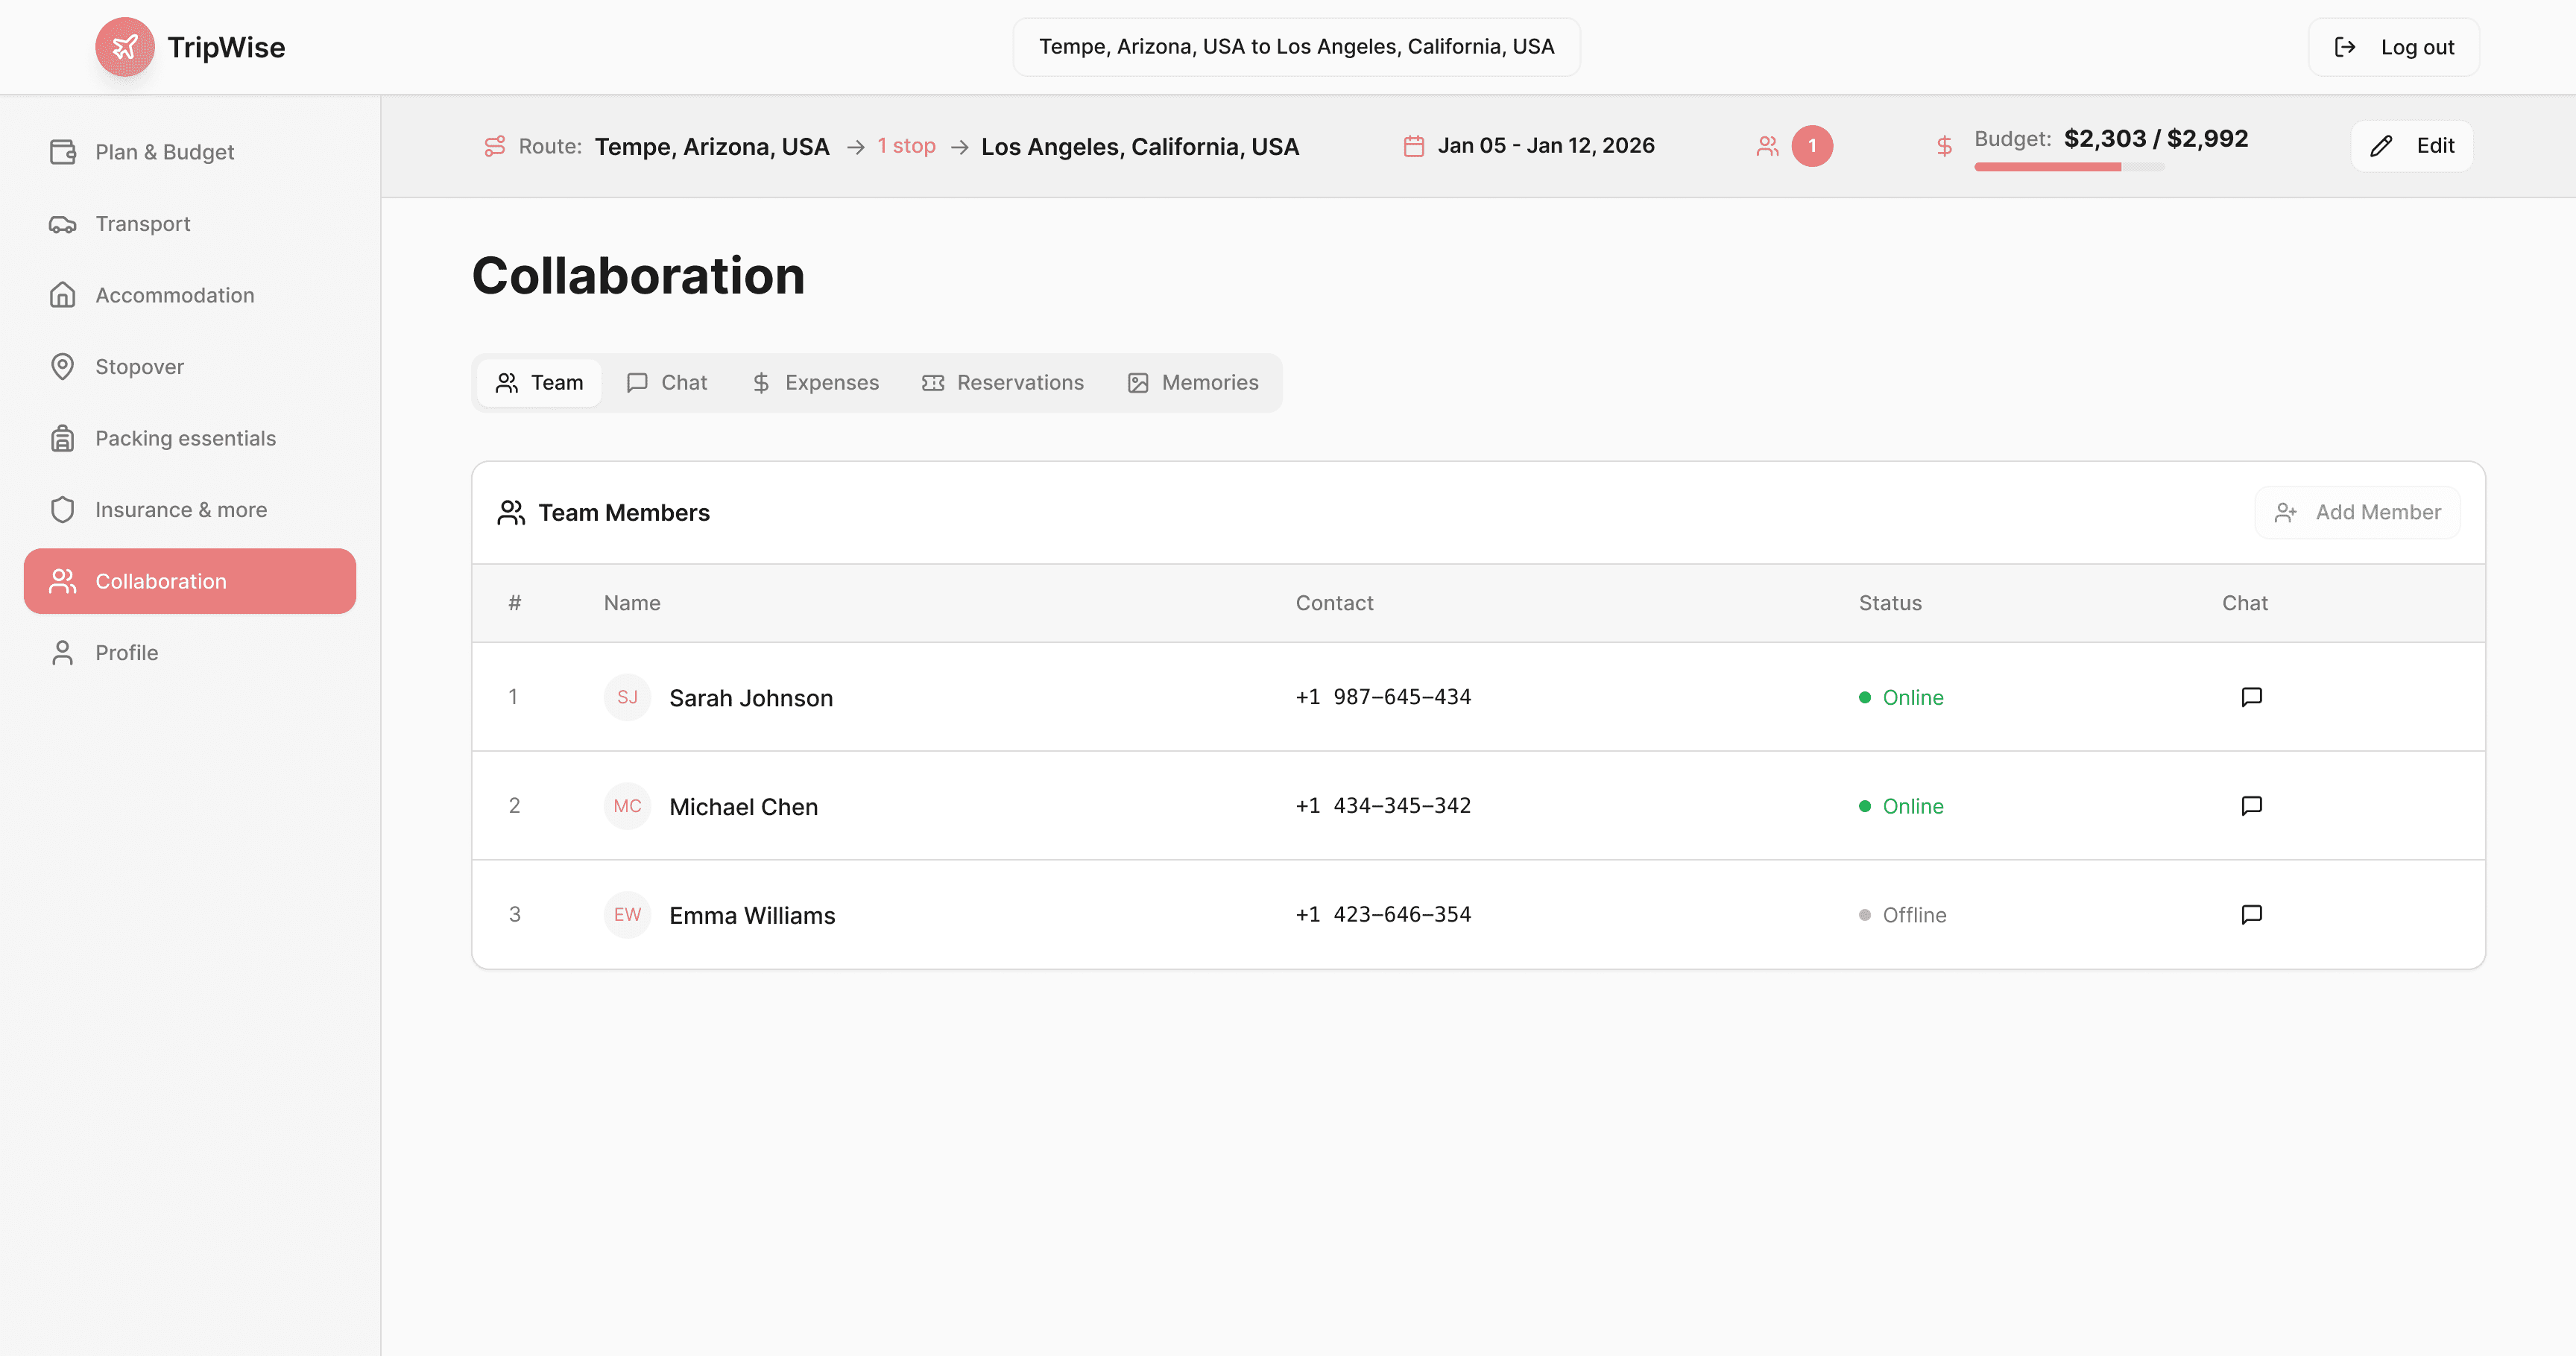Click the TripWise airplane logo

[125, 47]
